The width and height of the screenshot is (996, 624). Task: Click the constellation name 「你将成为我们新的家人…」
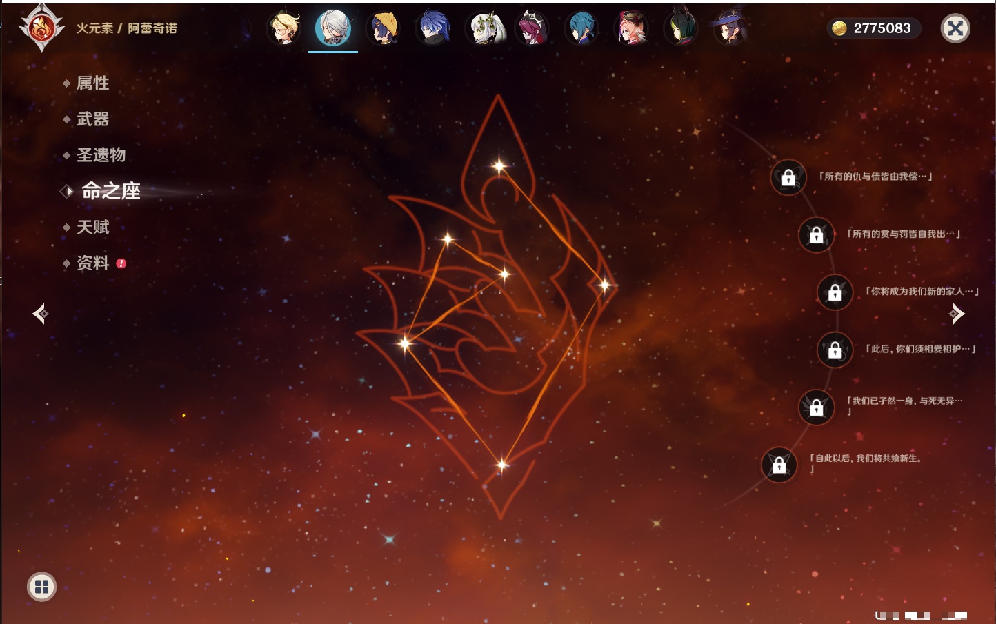tap(922, 291)
